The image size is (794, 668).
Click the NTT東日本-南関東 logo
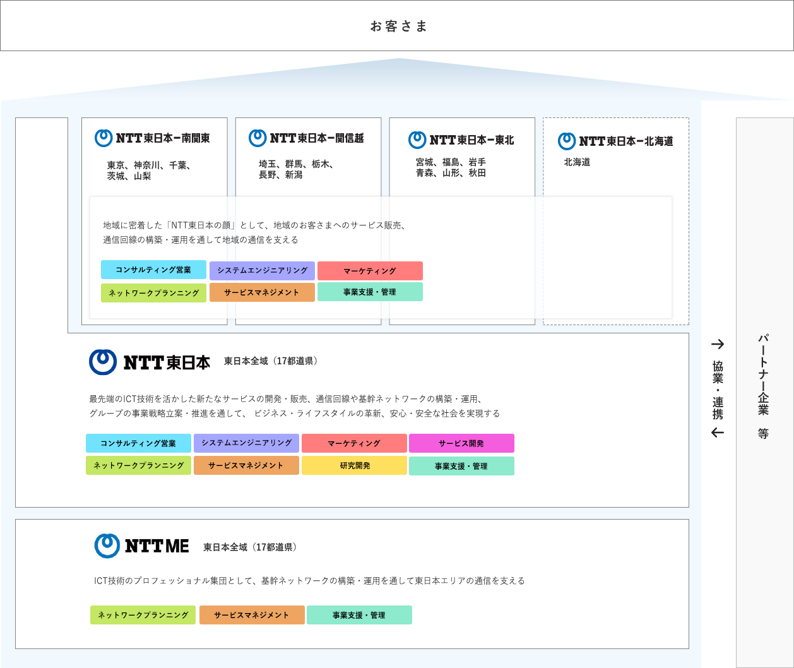pyautogui.click(x=152, y=138)
